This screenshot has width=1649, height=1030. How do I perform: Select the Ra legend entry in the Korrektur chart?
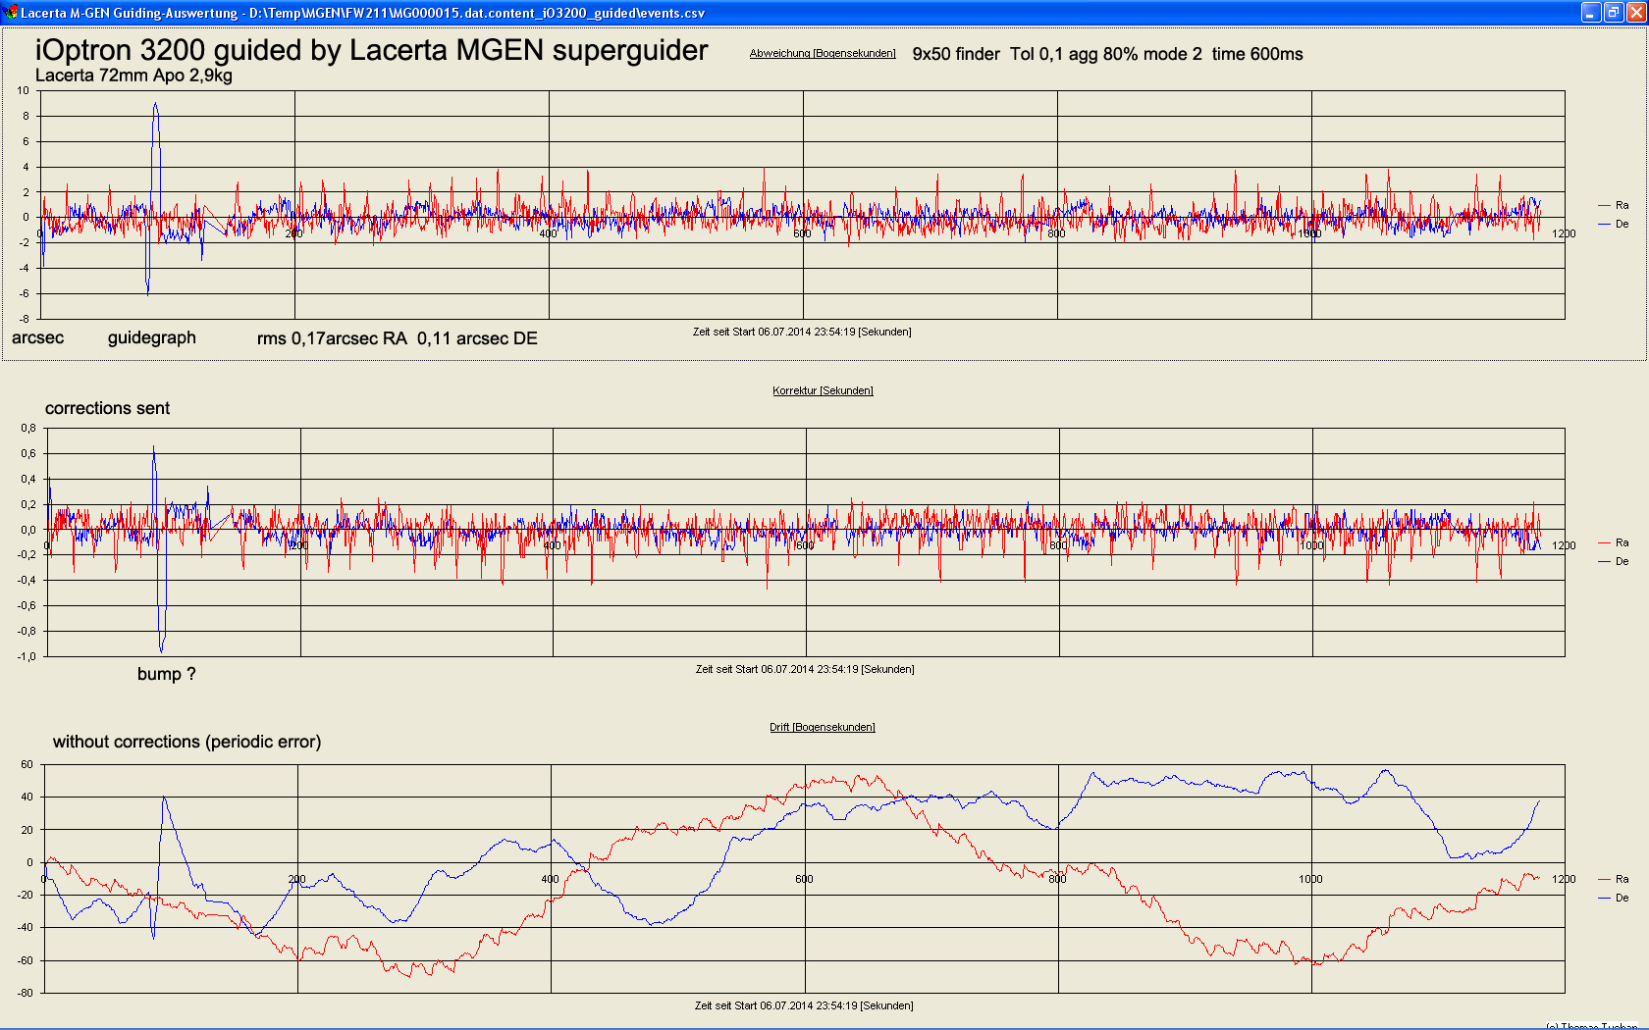(1621, 542)
